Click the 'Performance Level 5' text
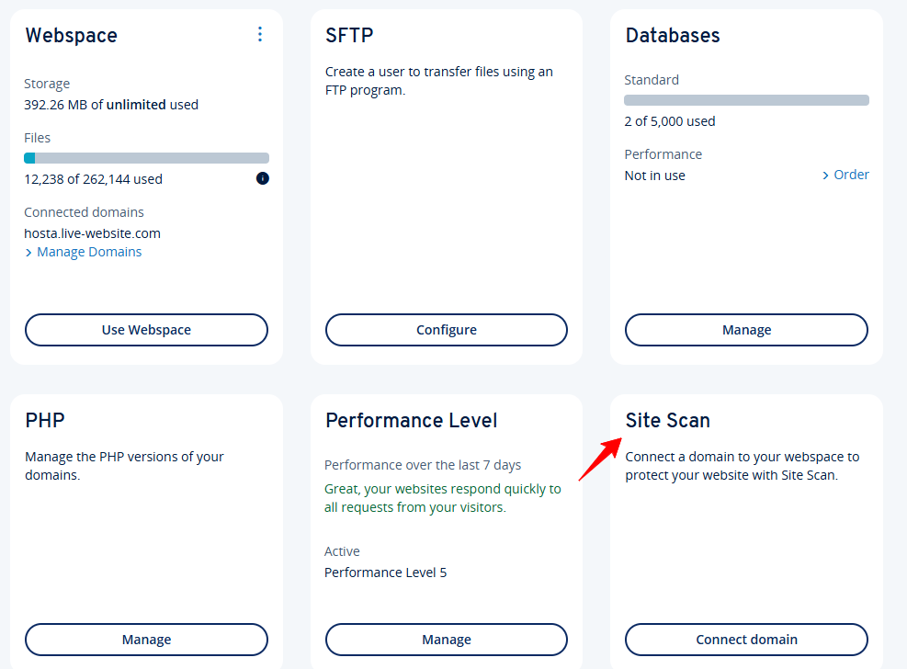Image resolution: width=907 pixels, height=669 pixels. tap(386, 573)
